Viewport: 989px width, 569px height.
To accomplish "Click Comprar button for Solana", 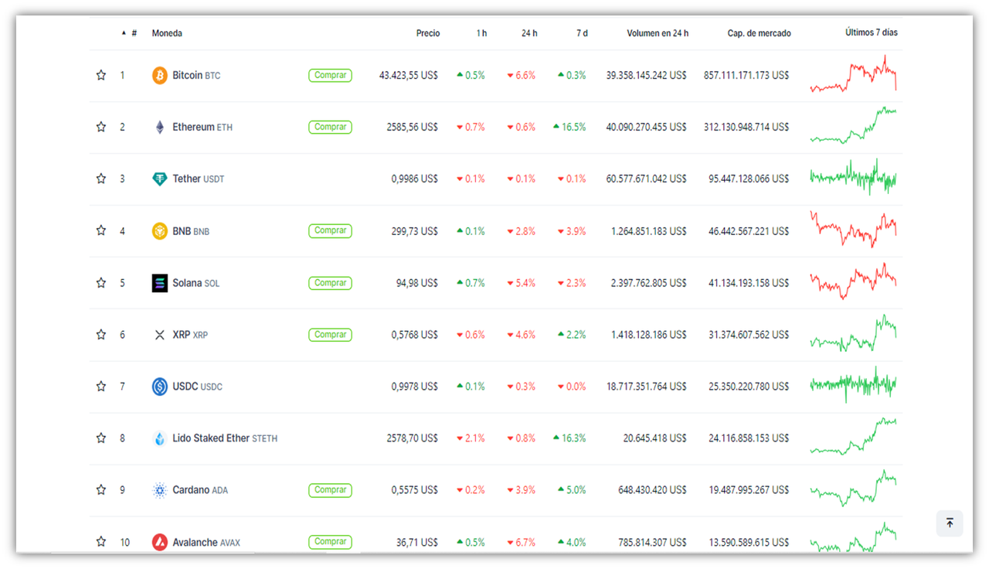I will [x=330, y=283].
